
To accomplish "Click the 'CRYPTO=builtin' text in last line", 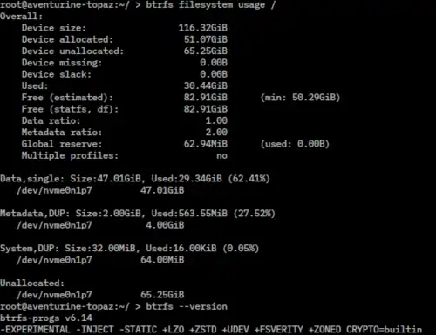I will (x=384, y=330).
